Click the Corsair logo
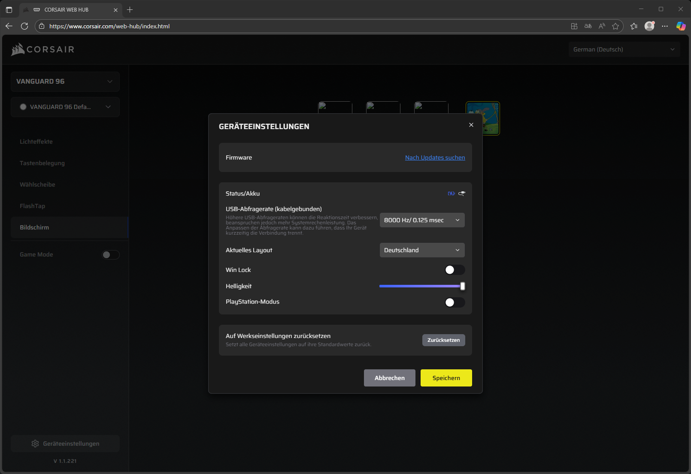The width and height of the screenshot is (691, 474). point(42,49)
